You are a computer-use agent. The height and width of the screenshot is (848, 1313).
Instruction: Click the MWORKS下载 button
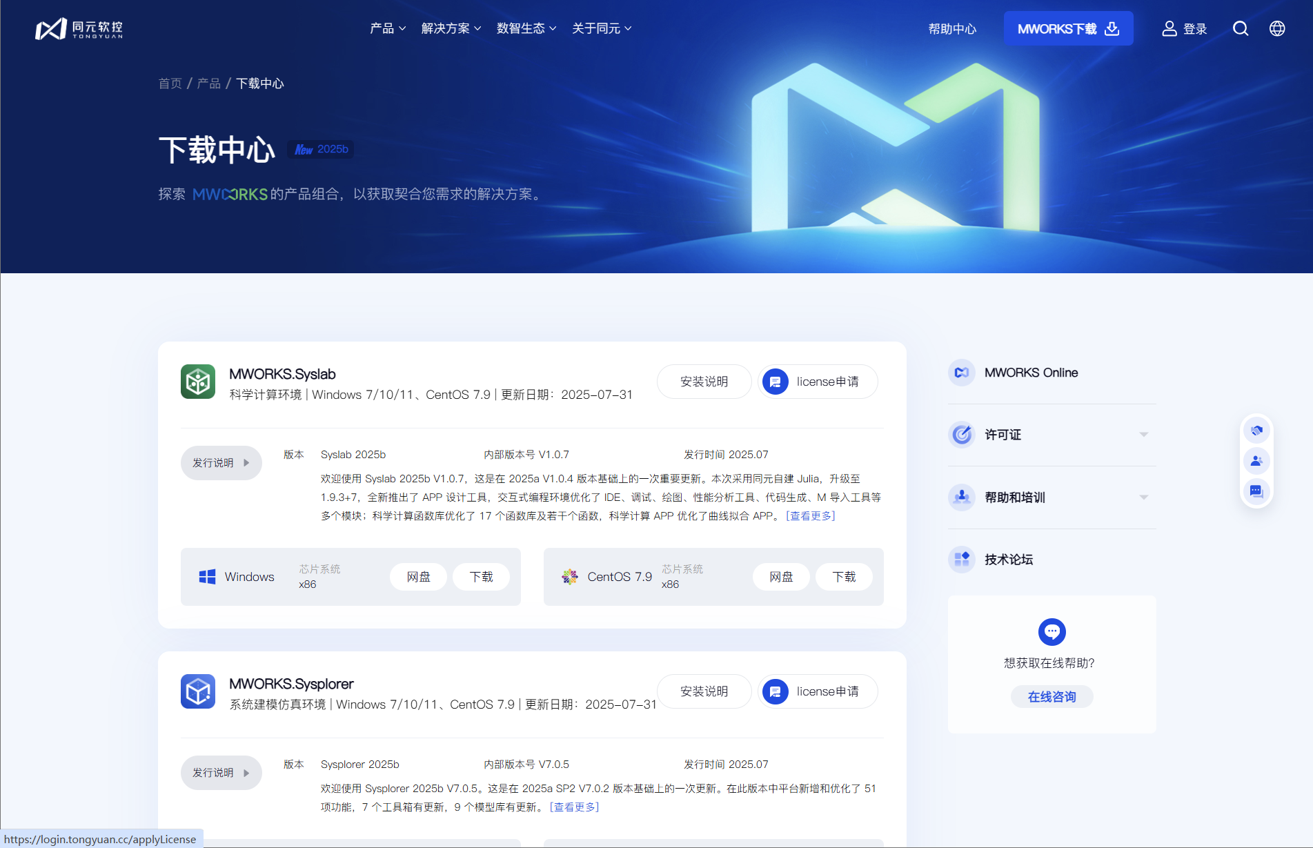click(1068, 28)
